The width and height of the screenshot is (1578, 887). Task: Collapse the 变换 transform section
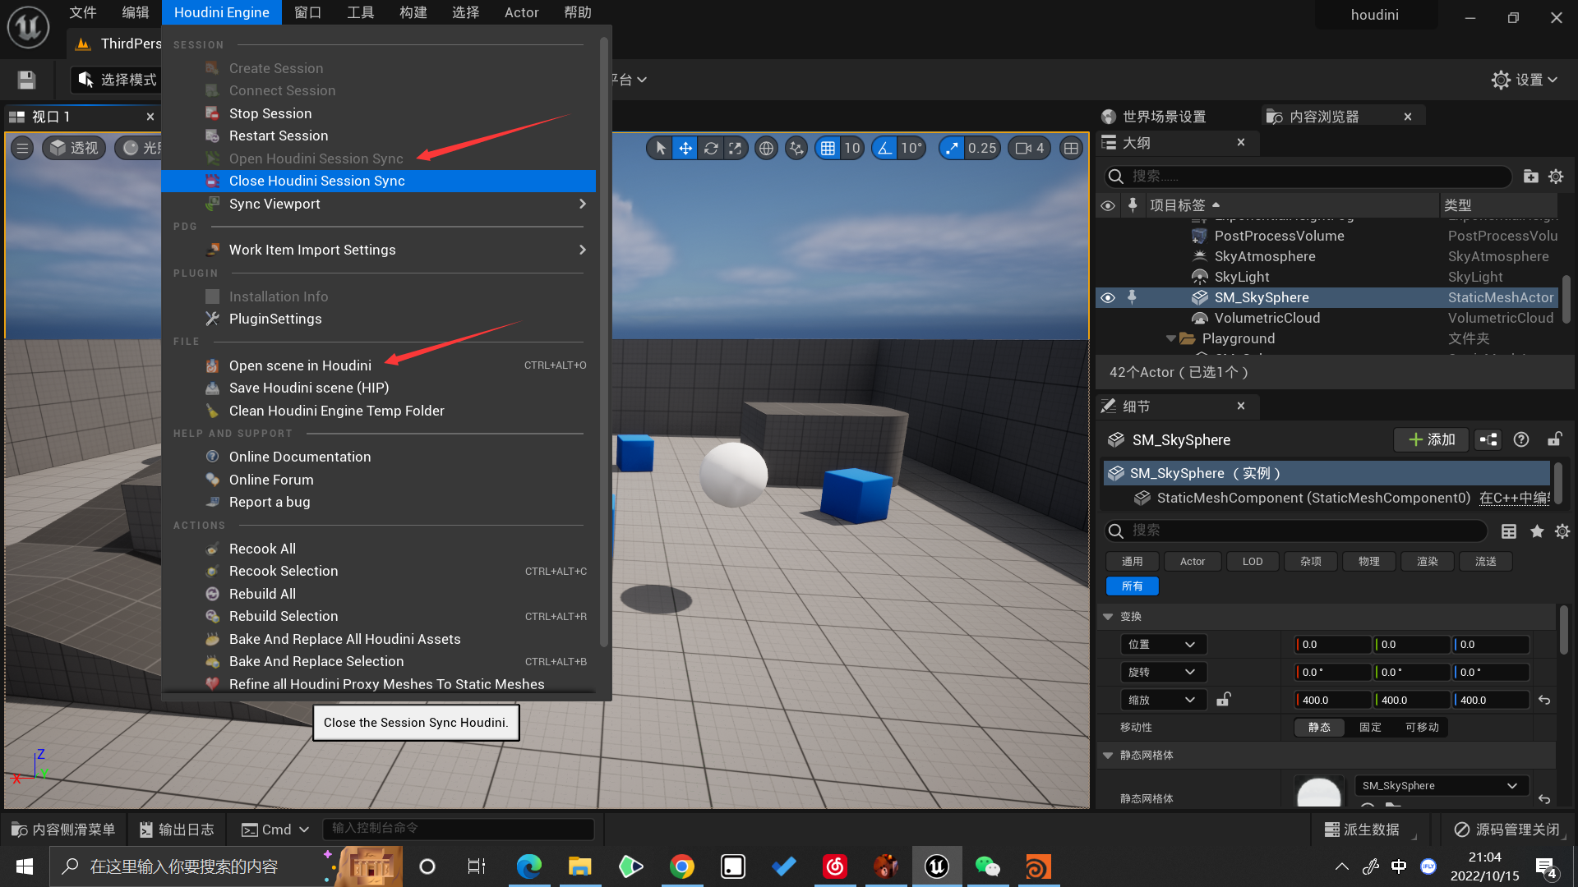1108,616
